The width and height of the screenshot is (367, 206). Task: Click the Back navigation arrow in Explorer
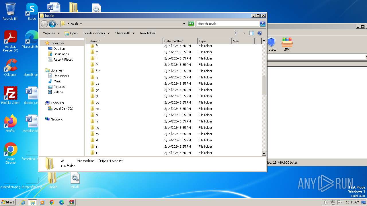pyautogui.click(x=44, y=24)
